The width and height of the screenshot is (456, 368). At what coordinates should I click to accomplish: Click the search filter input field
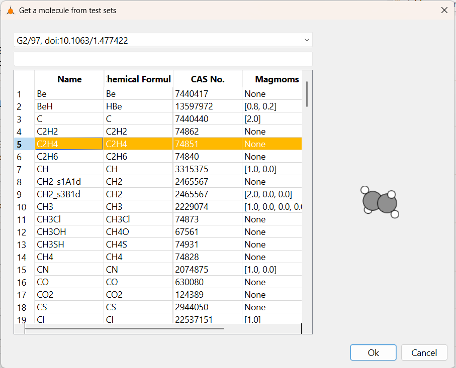[163, 59]
